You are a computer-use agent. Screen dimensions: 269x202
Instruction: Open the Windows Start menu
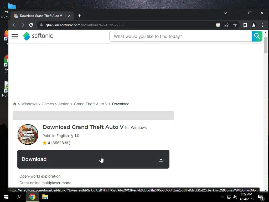[x=6, y=197]
